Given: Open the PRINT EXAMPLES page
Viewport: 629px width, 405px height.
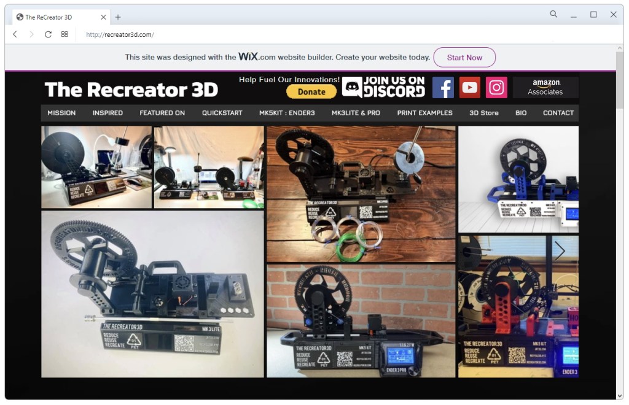Looking at the screenshot, I should (x=424, y=113).
